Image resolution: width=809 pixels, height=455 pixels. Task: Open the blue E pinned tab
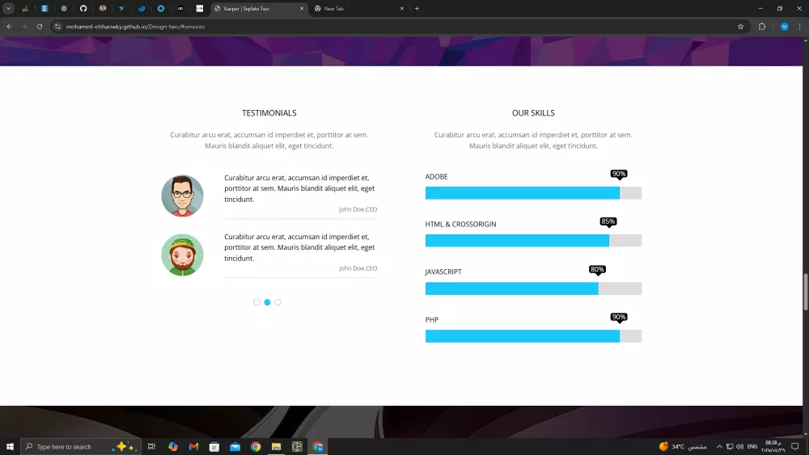44,8
